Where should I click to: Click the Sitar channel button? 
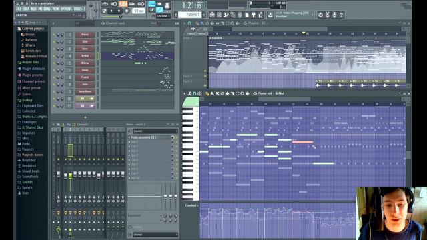pos(85,42)
